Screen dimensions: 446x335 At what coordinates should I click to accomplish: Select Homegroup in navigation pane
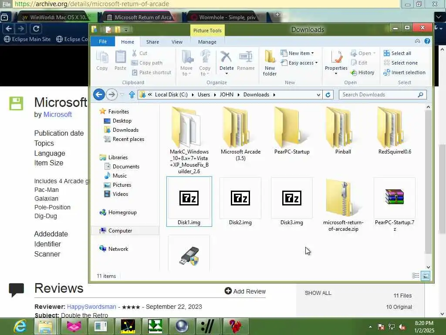118,212
